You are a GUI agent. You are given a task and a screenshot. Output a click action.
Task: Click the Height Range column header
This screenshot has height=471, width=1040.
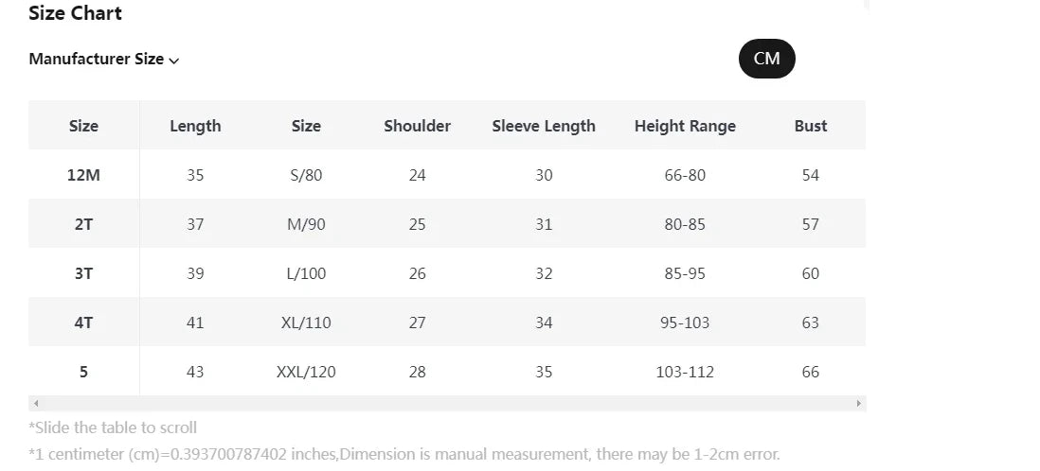685,126
